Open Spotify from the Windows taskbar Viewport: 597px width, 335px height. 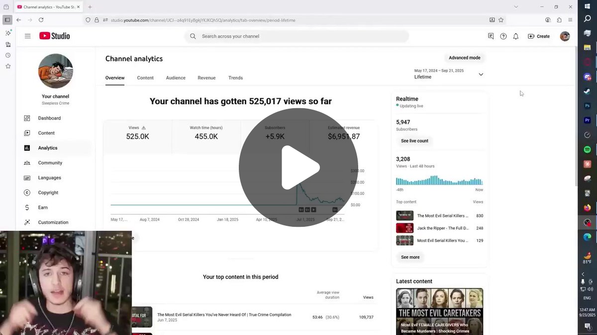(x=588, y=149)
